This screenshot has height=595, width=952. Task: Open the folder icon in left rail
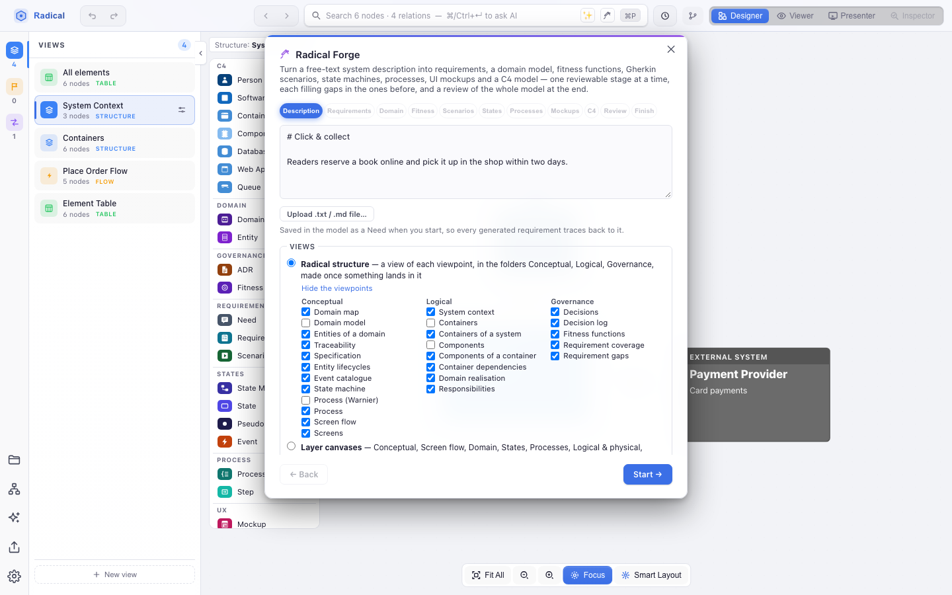click(14, 460)
